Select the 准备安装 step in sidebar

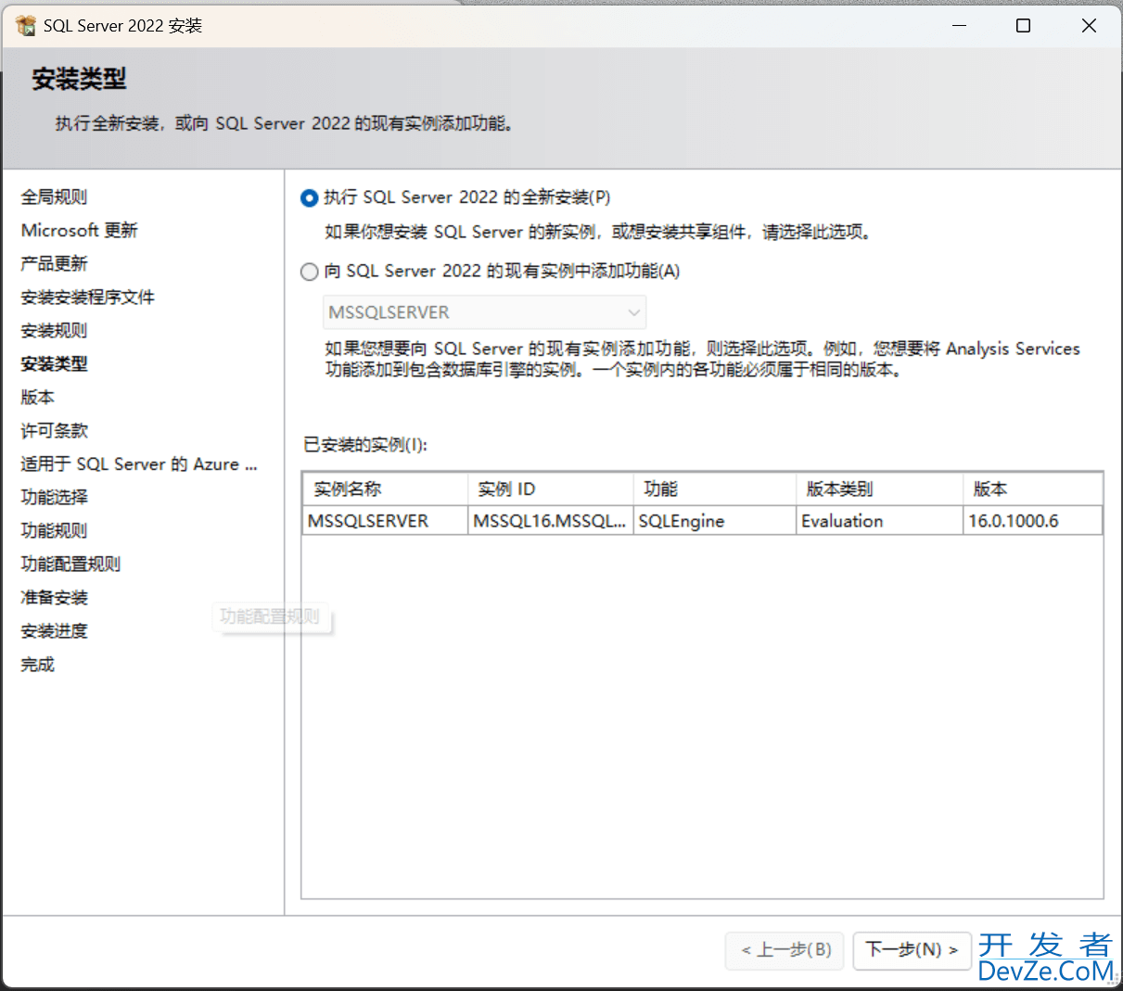54,598
